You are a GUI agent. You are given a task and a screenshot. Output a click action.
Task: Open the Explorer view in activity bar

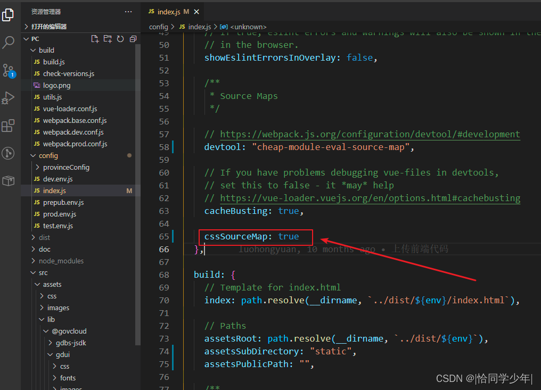click(8, 14)
